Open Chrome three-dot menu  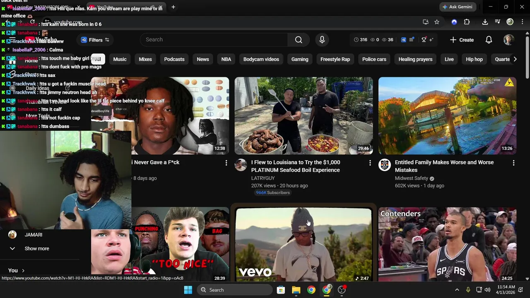coord(522,22)
